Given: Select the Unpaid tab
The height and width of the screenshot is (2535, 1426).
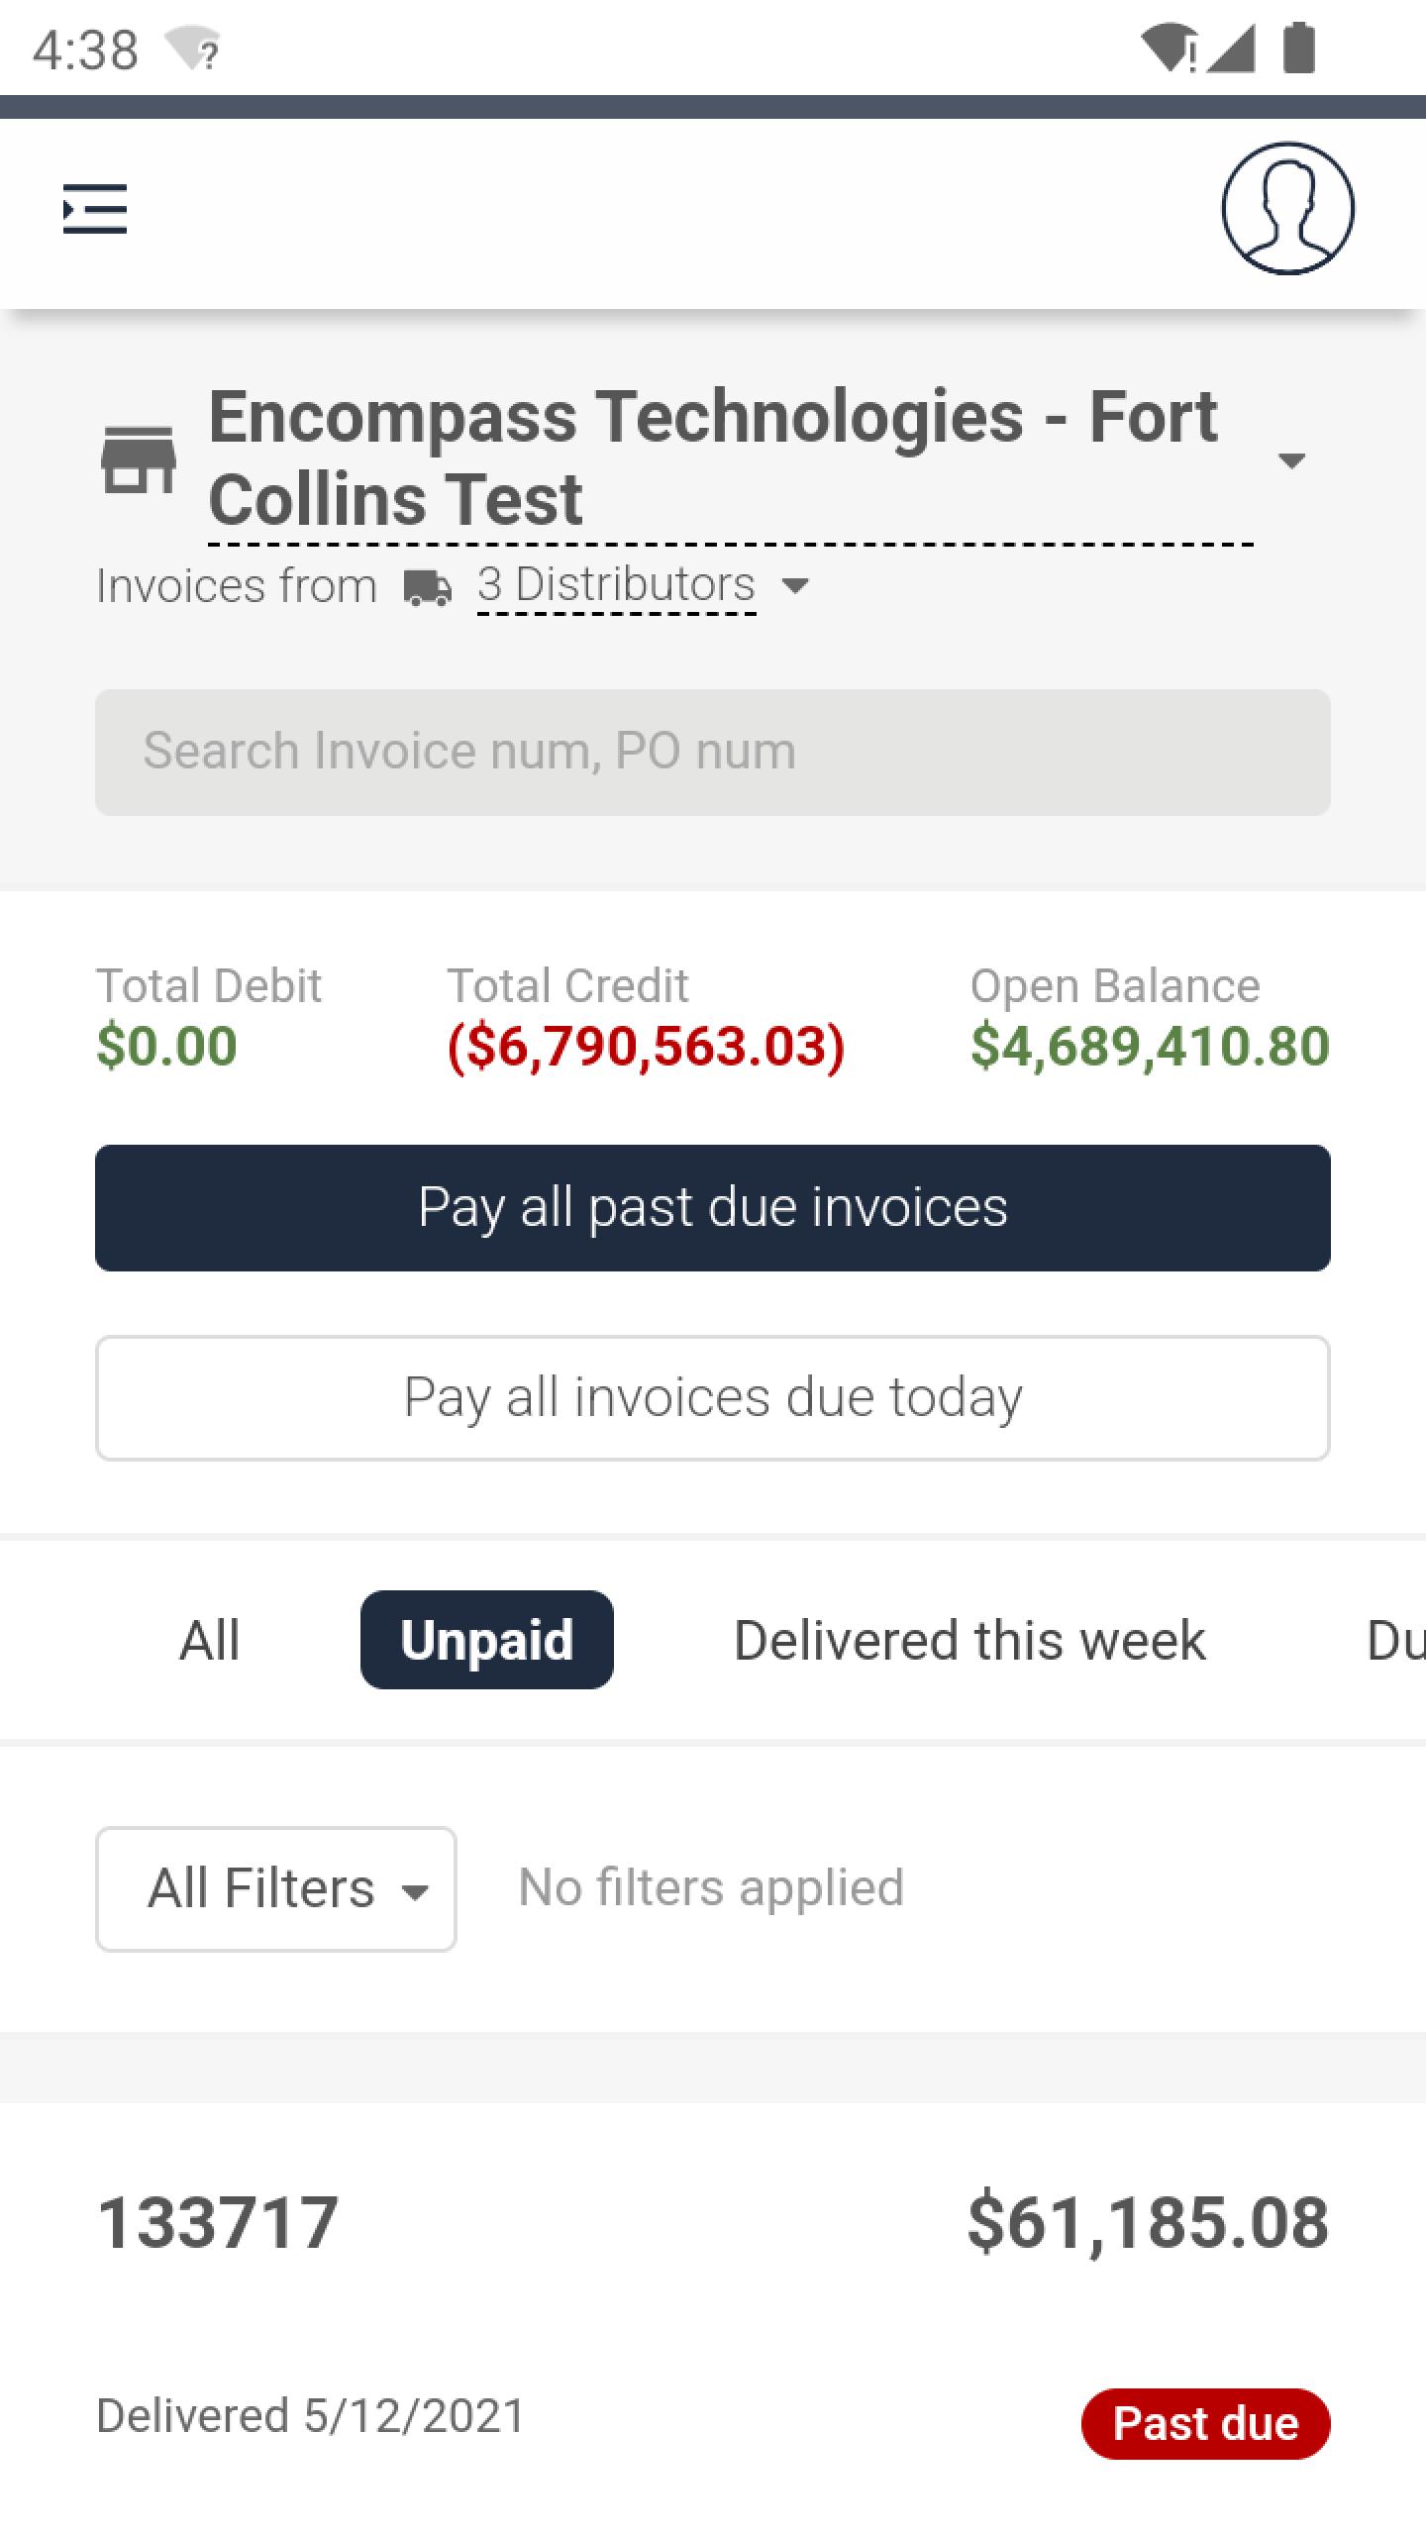Looking at the screenshot, I should [x=487, y=1640].
